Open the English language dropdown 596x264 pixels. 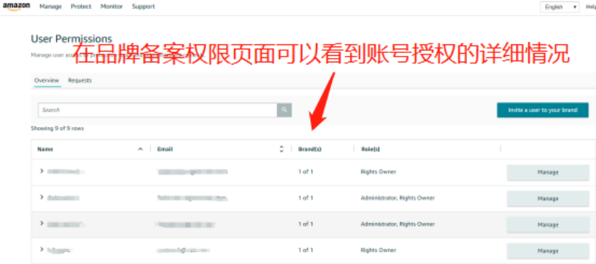tap(559, 7)
